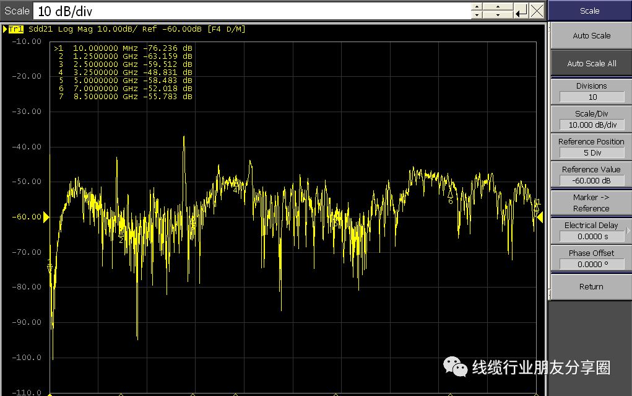The width and height of the screenshot is (632, 396).
Task: Click the Ref -60.00dB trace status text
Action: click(171, 29)
